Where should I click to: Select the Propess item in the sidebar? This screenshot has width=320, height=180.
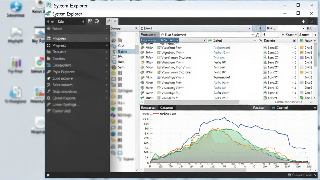[77, 45]
